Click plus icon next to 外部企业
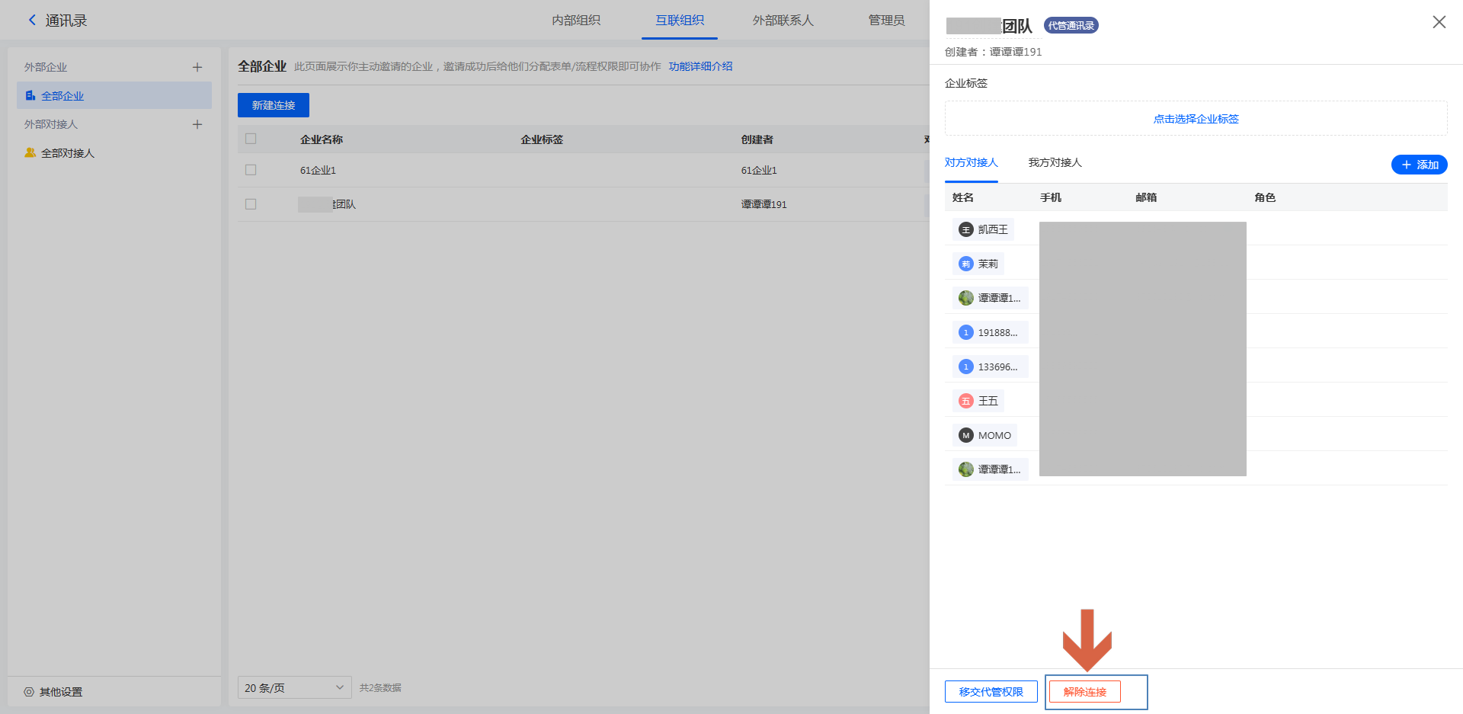This screenshot has height=714, width=1463. coord(197,67)
